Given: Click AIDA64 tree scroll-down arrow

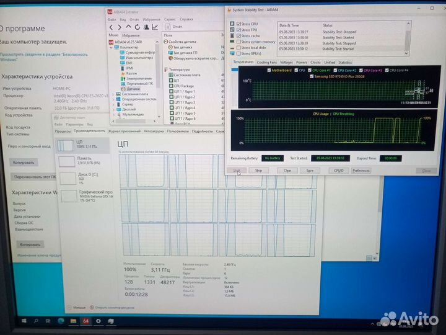Looking at the screenshot, I should (x=159, y=116).
